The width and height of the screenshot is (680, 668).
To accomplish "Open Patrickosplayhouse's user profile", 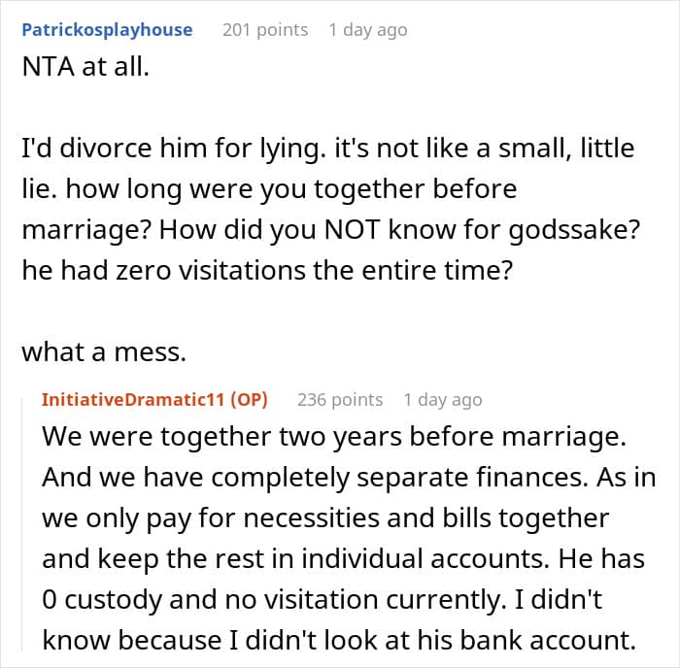I will [107, 30].
